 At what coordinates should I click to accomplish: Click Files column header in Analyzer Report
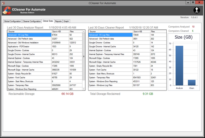click(x=76, y=31)
